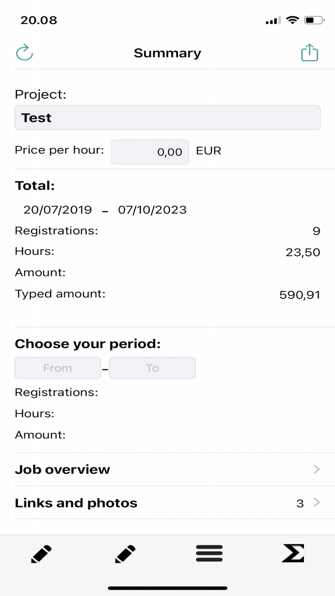Image resolution: width=335 pixels, height=596 pixels.
Task: Edit the Price per hour value
Action: point(150,151)
